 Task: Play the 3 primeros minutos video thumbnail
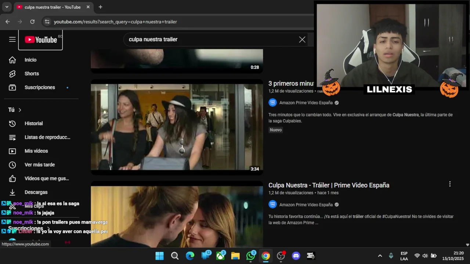coord(177,126)
